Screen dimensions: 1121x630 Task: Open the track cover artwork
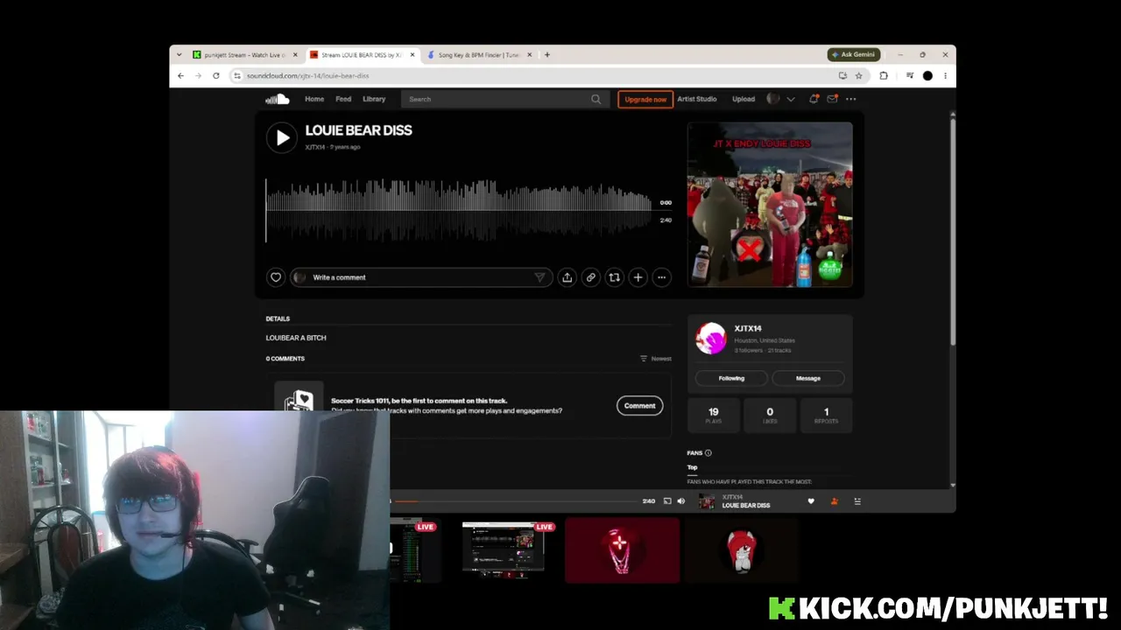point(770,204)
